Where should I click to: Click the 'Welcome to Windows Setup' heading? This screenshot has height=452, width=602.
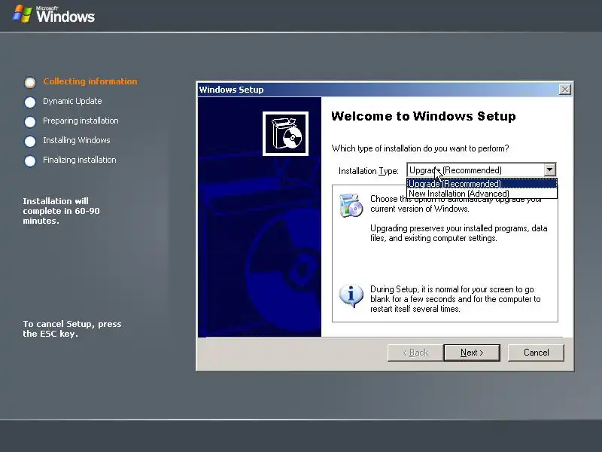click(x=424, y=116)
